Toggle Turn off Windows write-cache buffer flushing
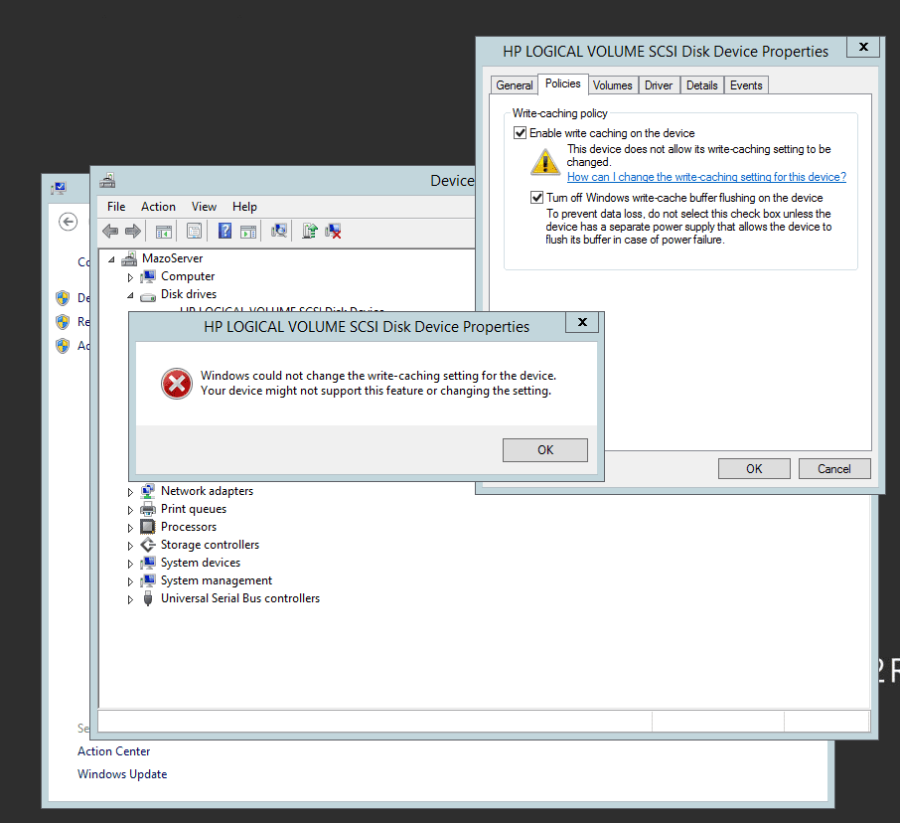Image resolution: width=900 pixels, height=823 pixels. tap(536, 198)
